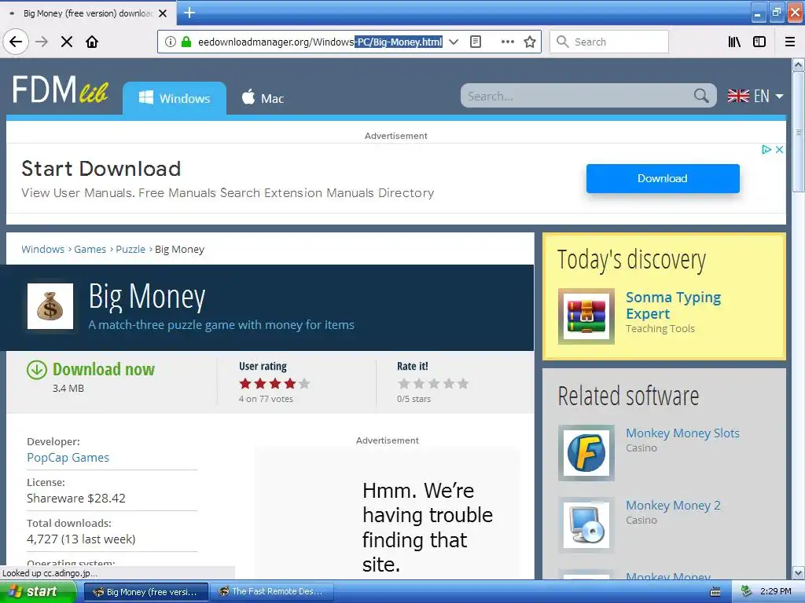Open the Windows breadcrumb link
Screen dimensions: 805x603
pyautogui.click(x=43, y=249)
